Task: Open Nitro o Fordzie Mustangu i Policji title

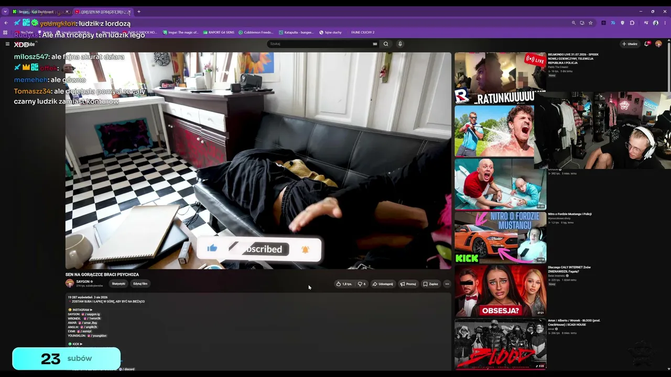Action: [569, 214]
